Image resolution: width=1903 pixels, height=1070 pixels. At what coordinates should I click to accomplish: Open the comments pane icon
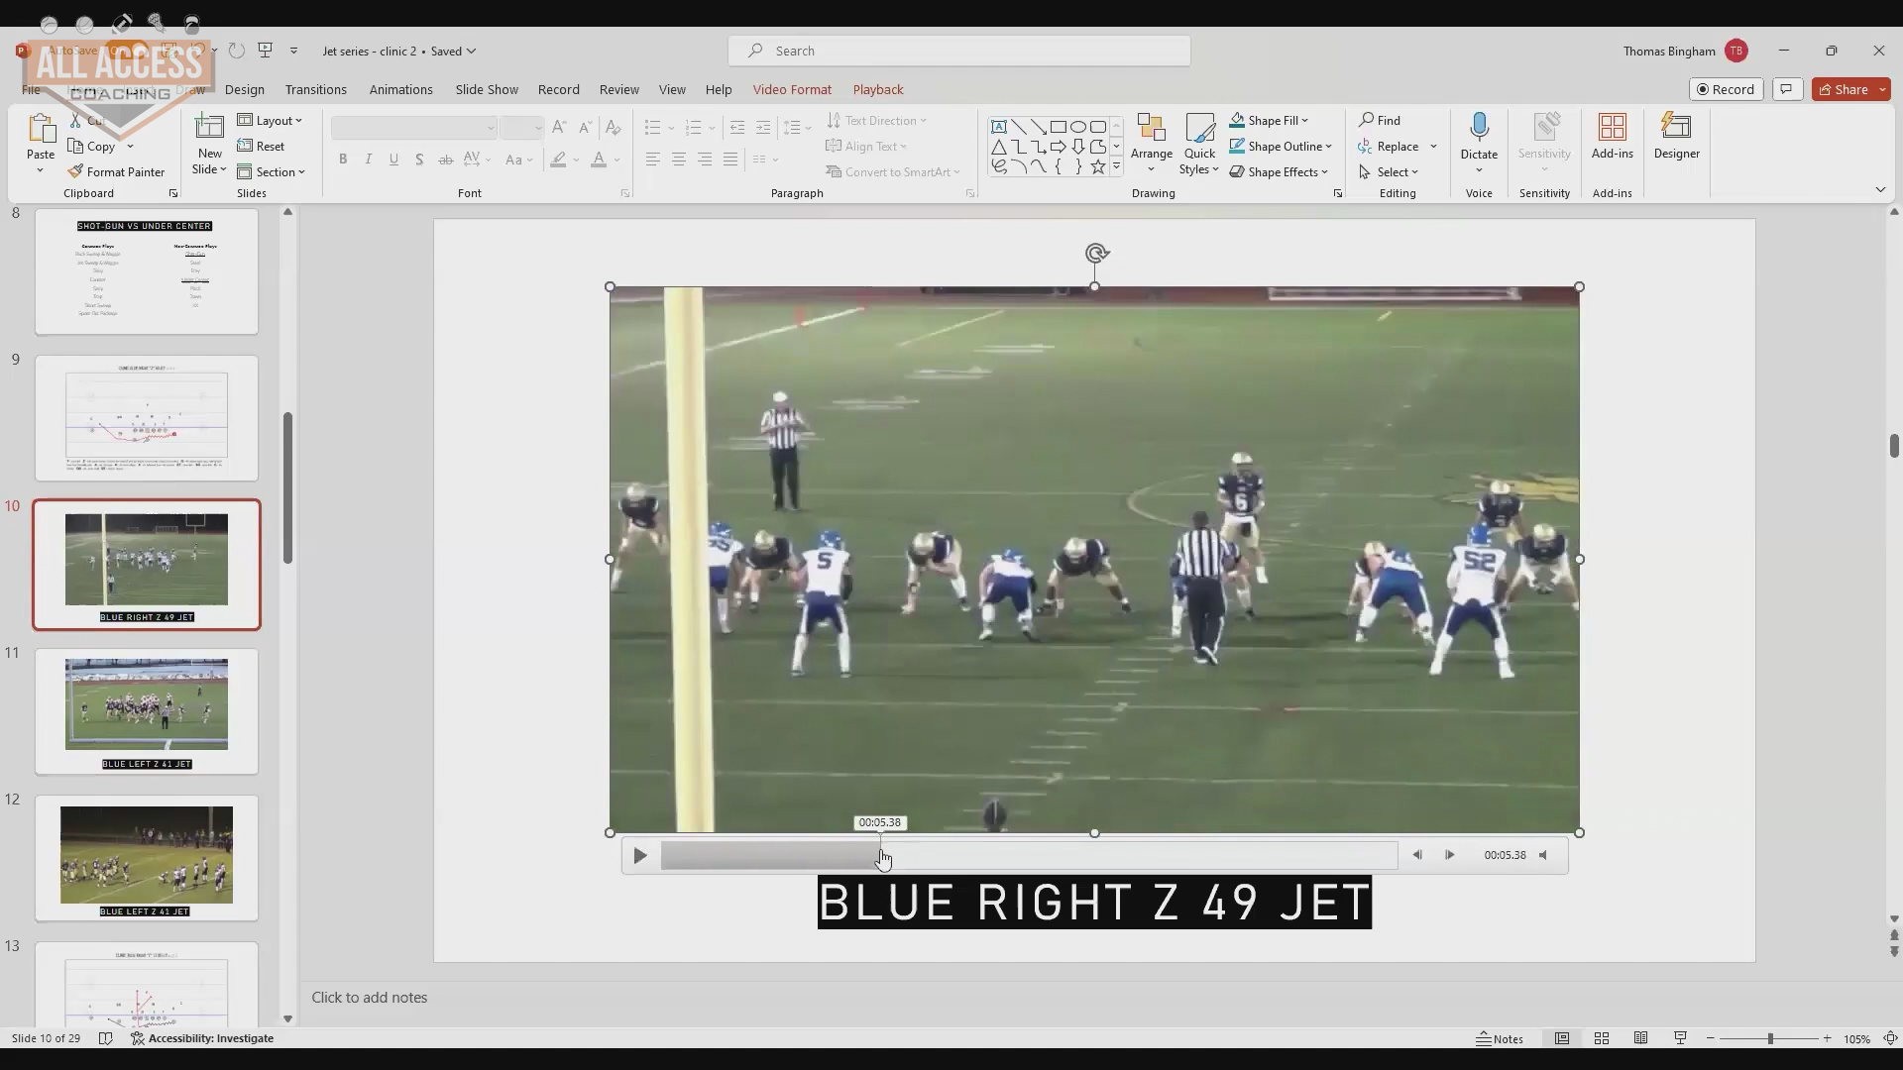(1786, 89)
